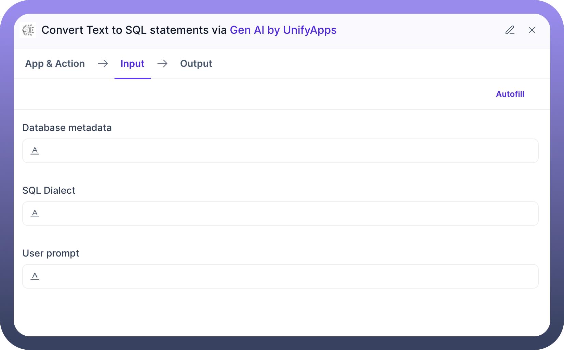
Task: Click the text type icon in User prompt field
Action: (x=35, y=276)
